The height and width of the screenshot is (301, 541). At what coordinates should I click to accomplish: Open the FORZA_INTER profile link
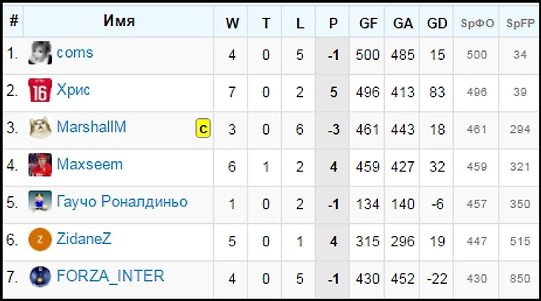point(110,276)
